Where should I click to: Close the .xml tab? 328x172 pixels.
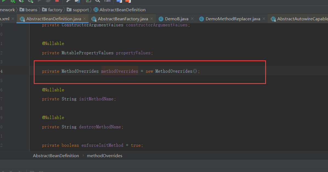(13, 19)
